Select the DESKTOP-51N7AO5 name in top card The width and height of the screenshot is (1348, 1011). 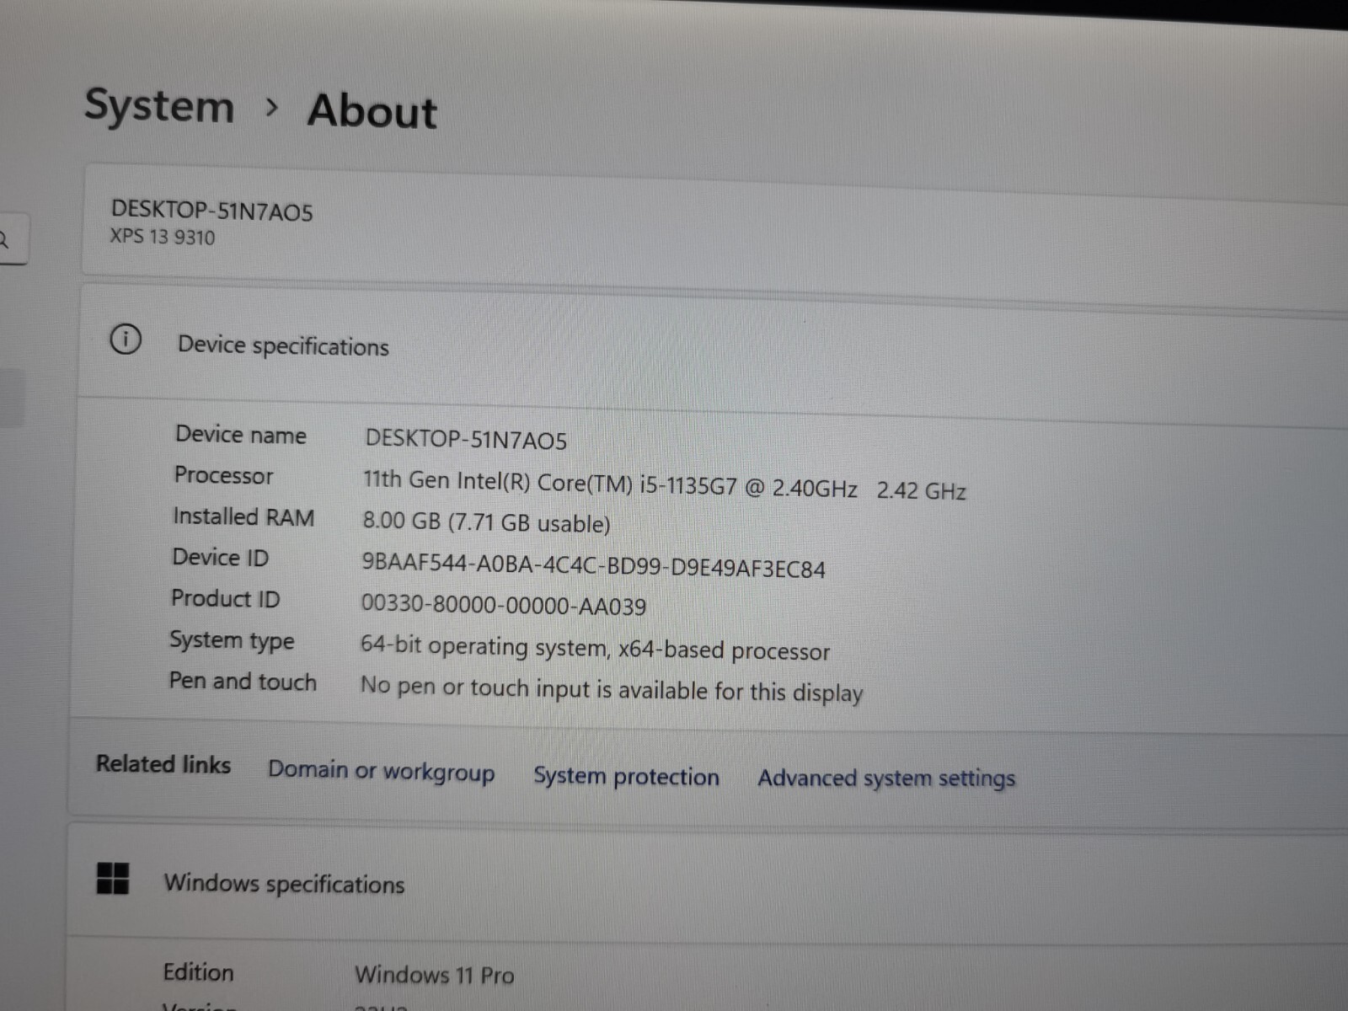point(212,211)
